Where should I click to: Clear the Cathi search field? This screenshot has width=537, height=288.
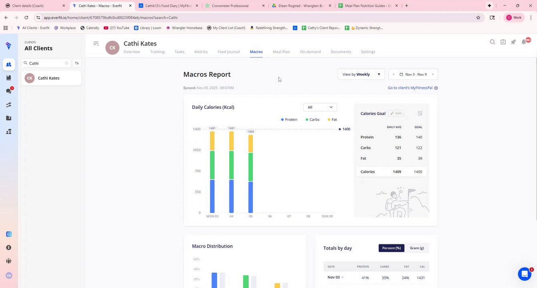[67, 63]
